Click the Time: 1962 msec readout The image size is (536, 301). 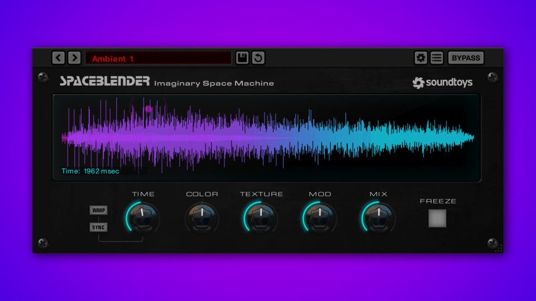[x=90, y=171]
